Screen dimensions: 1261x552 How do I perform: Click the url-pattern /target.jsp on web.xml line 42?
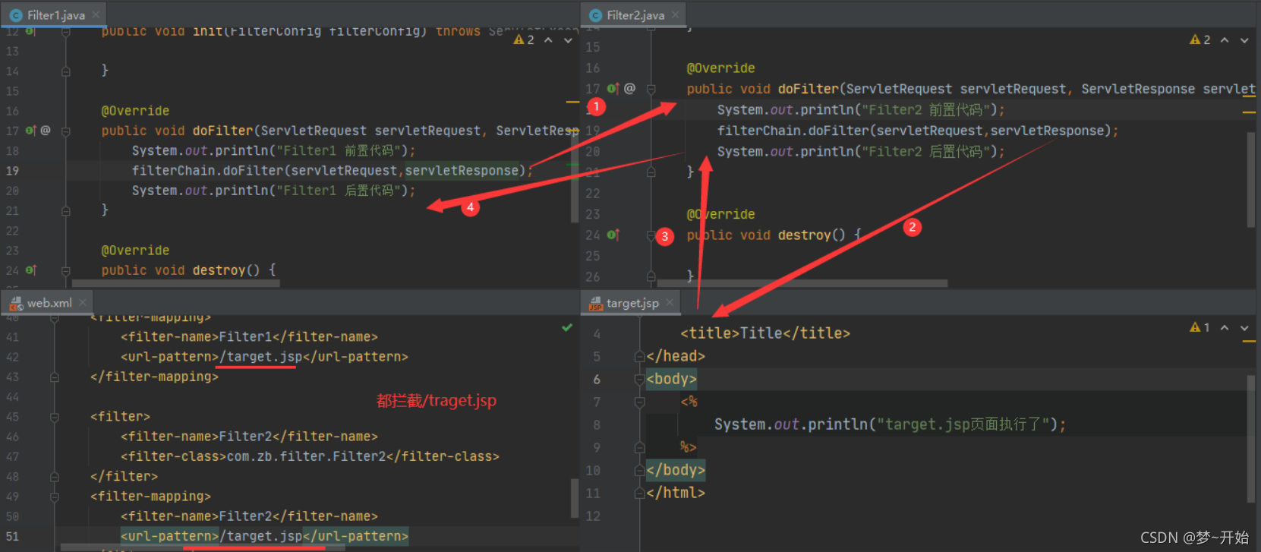pyautogui.click(x=264, y=357)
